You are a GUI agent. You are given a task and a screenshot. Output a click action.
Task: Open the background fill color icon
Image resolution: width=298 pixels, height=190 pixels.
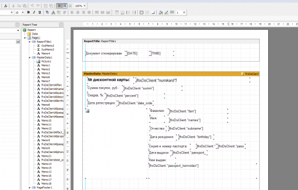(x=161, y=12)
